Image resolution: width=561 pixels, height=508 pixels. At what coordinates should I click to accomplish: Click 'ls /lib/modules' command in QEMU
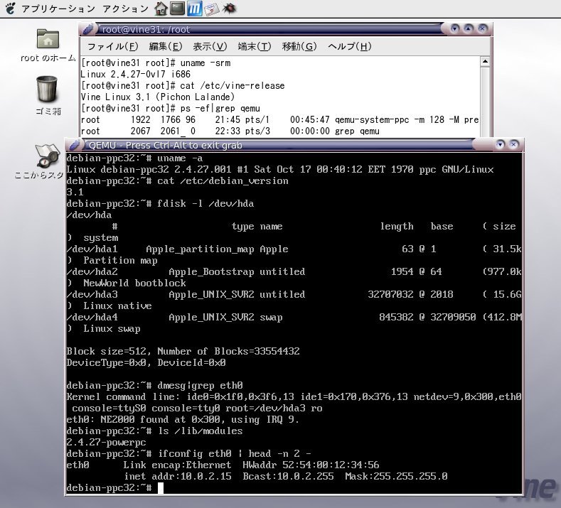tap(200, 431)
